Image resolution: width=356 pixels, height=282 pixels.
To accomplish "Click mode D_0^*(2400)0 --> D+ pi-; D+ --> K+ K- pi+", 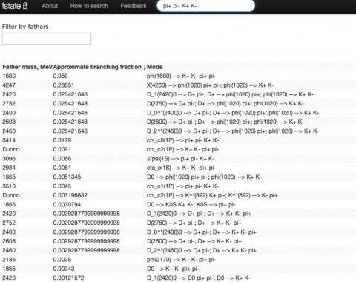I will pyautogui.click(x=202, y=232).
